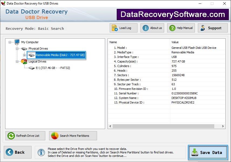Select the '1. Model :' row
Screen dimensions: 231x162
pos(167,48)
